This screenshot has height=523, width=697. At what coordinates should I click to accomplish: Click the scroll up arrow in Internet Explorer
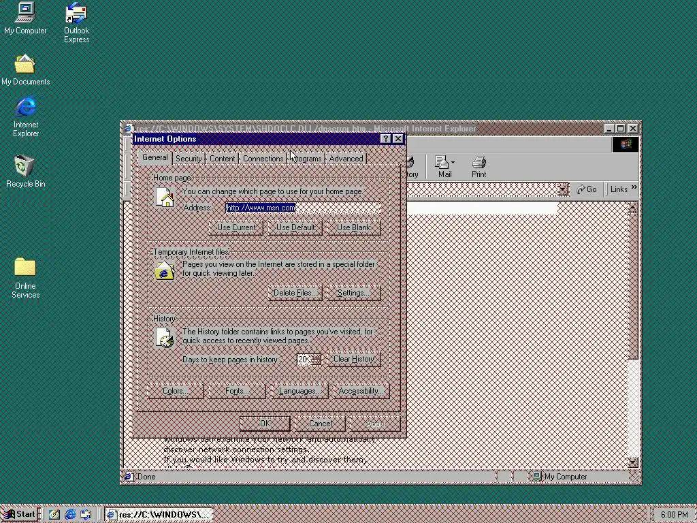tap(632, 207)
